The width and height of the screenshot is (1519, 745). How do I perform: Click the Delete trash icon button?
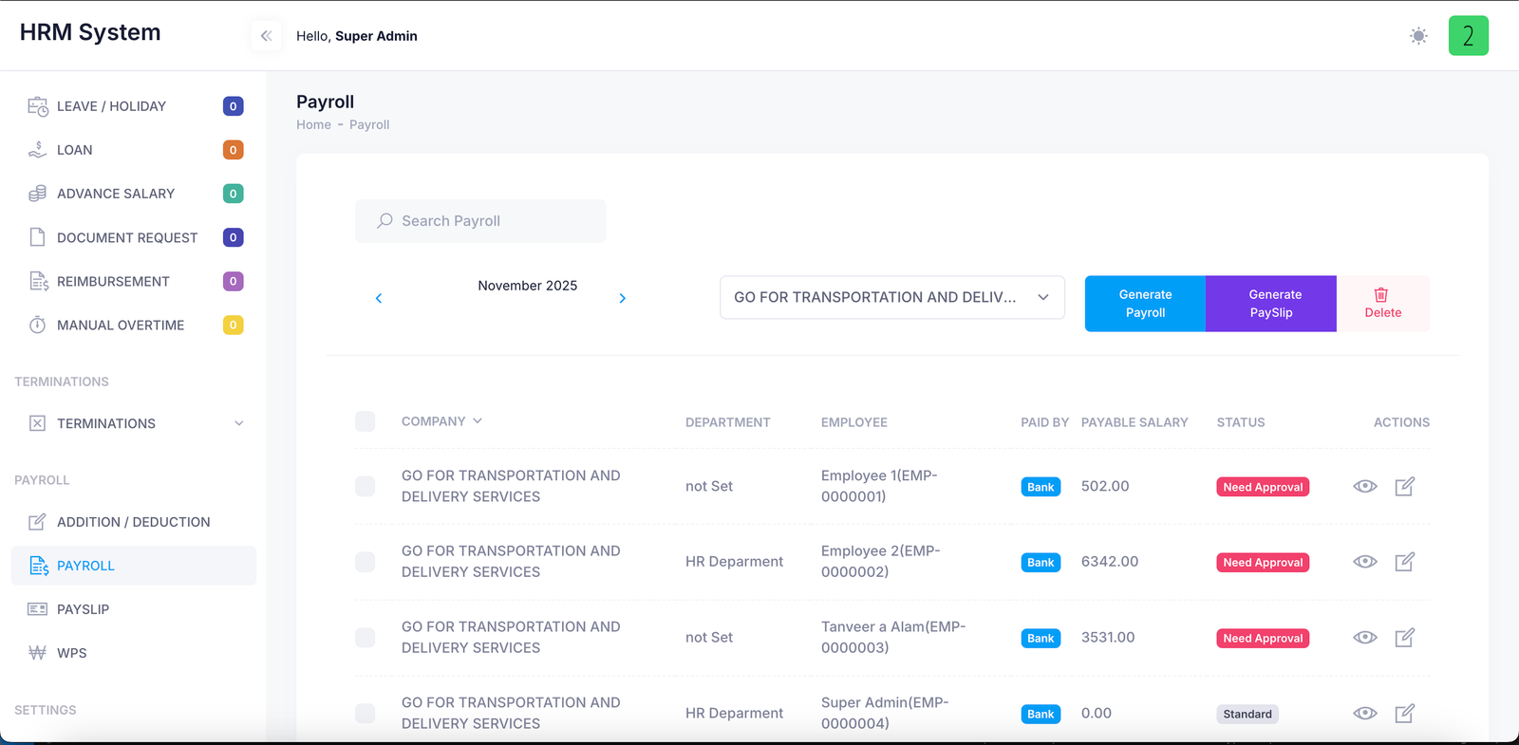click(x=1382, y=304)
